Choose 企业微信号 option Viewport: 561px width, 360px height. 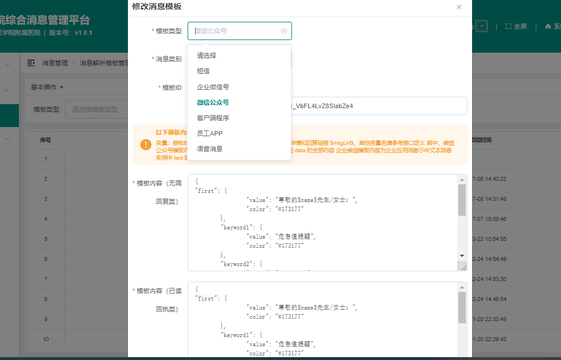(213, 87)
